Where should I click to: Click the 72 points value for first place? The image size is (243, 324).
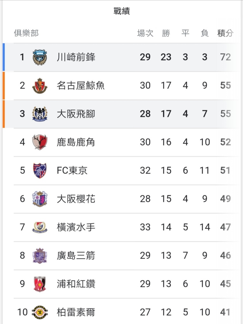(x=225, y=57)
